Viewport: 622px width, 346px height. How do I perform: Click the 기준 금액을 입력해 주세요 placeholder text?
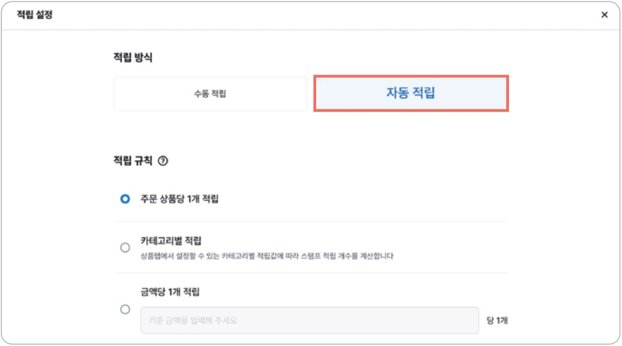pos(193,320)
